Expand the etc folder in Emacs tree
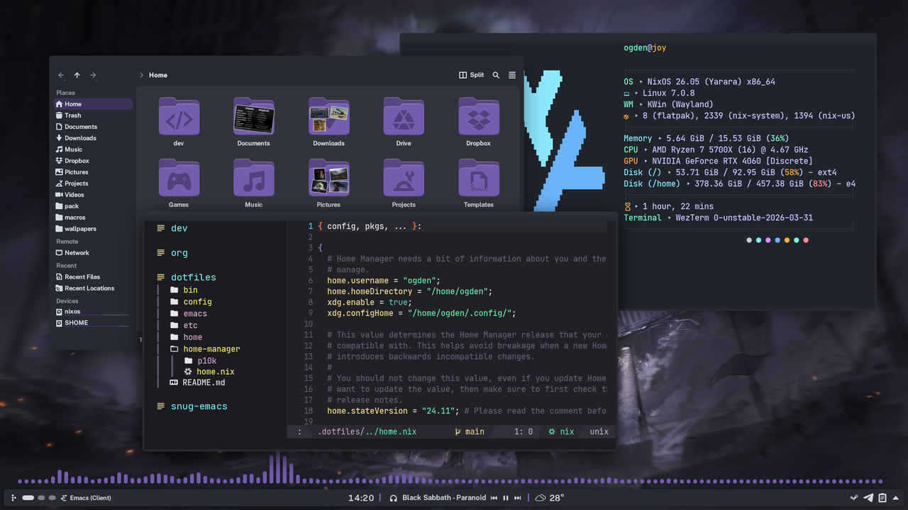Image resolution: width=908 pixels, height=510 pixels. (x=184, y=326)
